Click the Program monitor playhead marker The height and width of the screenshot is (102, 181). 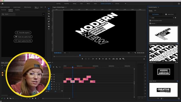pyautogui.click(x=80, y=55)
